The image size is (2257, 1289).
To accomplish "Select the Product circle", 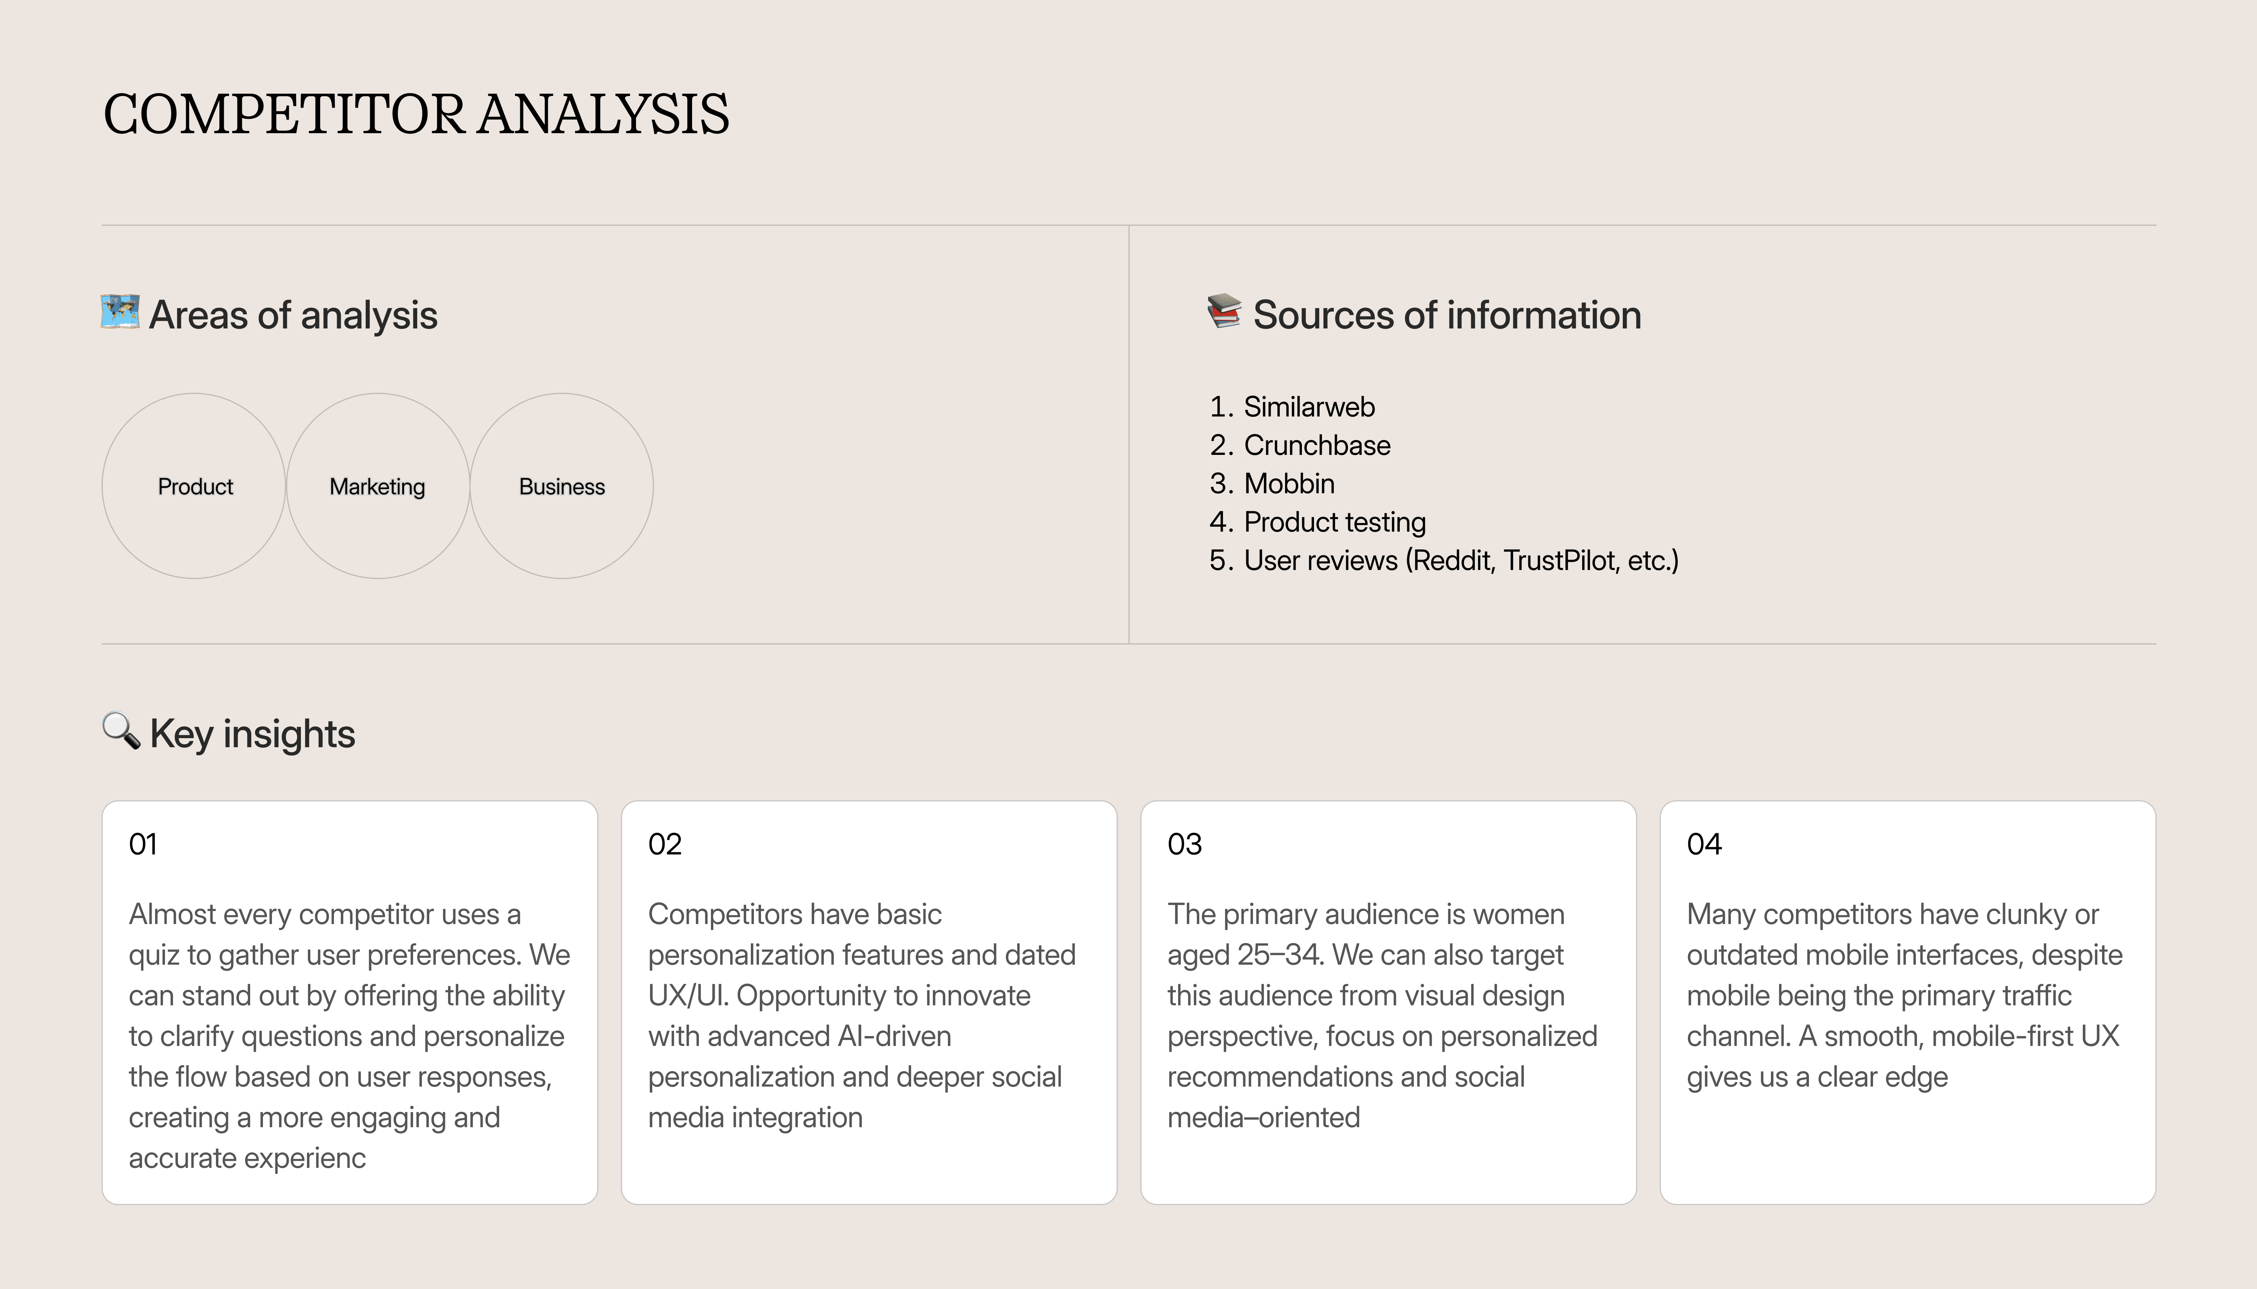I will pyautogui.click(x=194, y=486).
